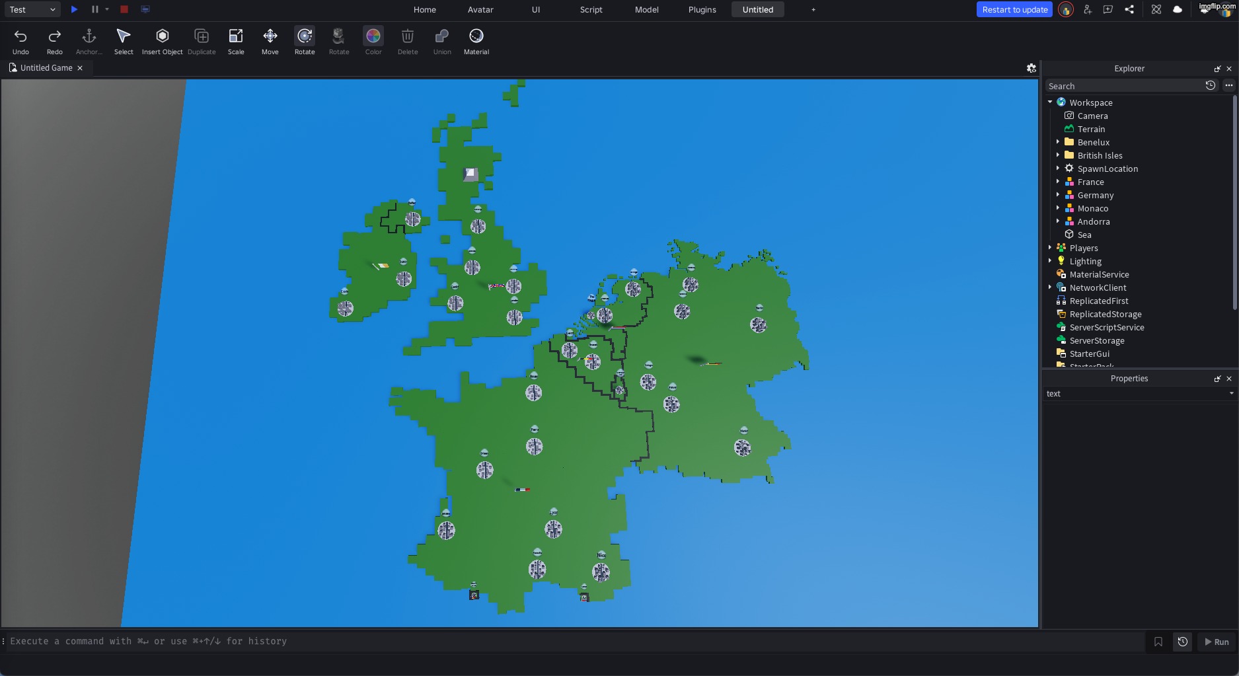The width and height of the screenshot is (1239, 676).
Task: Pop out the Explorer panel
Action: (x=1217, y=69)
